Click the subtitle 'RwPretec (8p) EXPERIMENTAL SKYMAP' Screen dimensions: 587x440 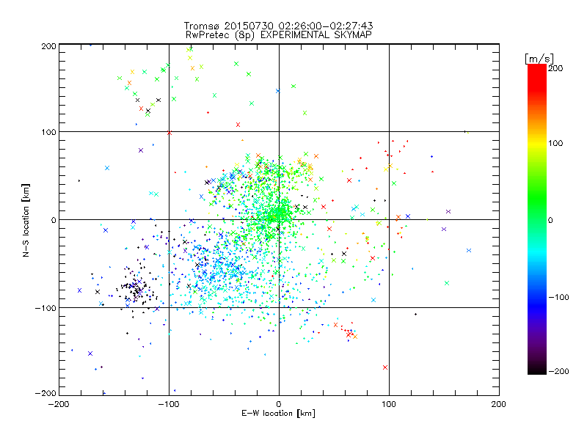pos(279,35)
